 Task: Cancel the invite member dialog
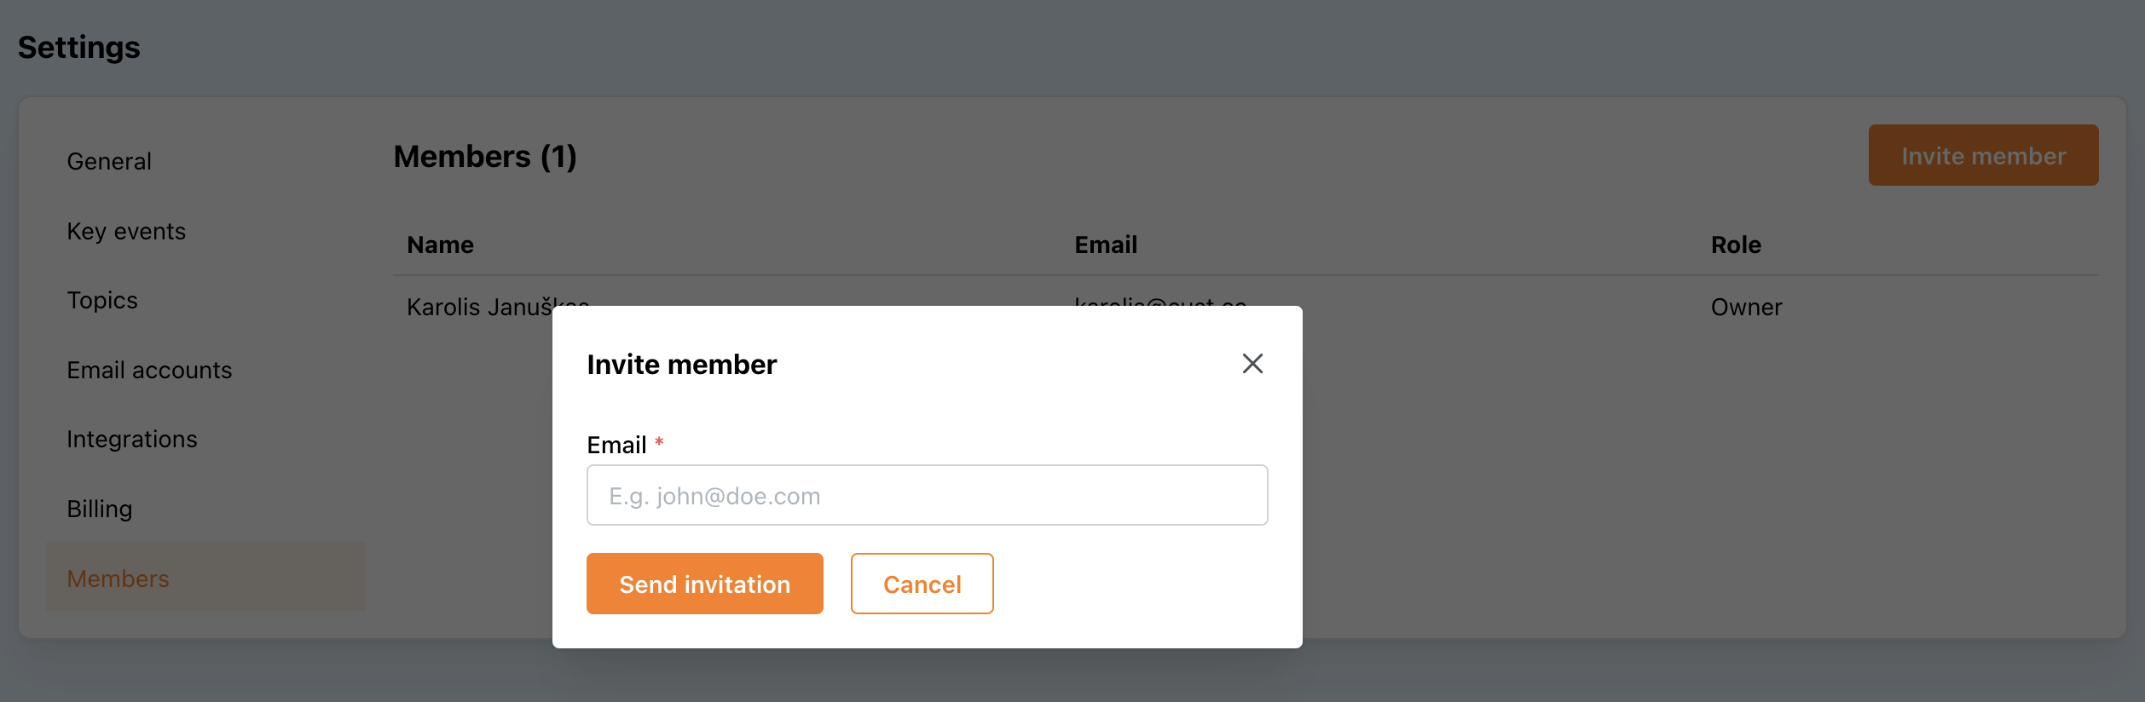[x=922, y=584]
